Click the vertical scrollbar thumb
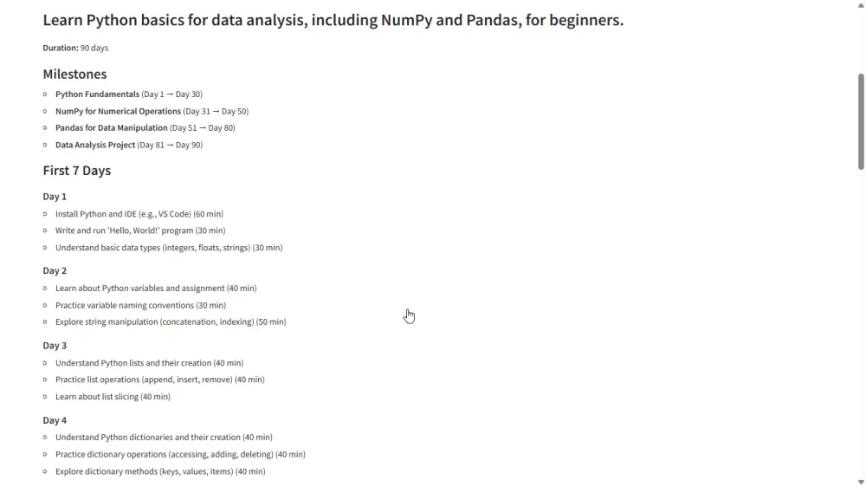The height and width of the screenshot is (487, 866). coord(861,121)
